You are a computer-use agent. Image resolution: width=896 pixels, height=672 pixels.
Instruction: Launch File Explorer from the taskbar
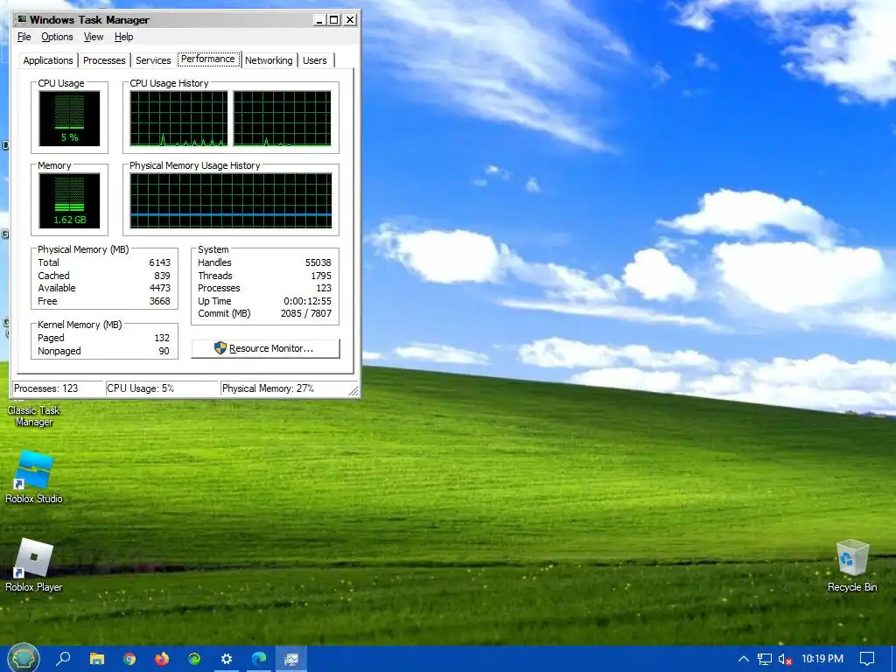(x=96, y=659)
